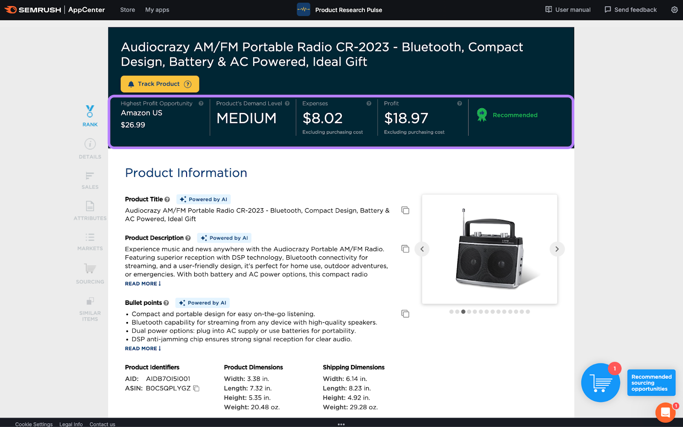The image size is (683, 427).
Task: Show help tooltip for Profit
Action: point(459,103)
